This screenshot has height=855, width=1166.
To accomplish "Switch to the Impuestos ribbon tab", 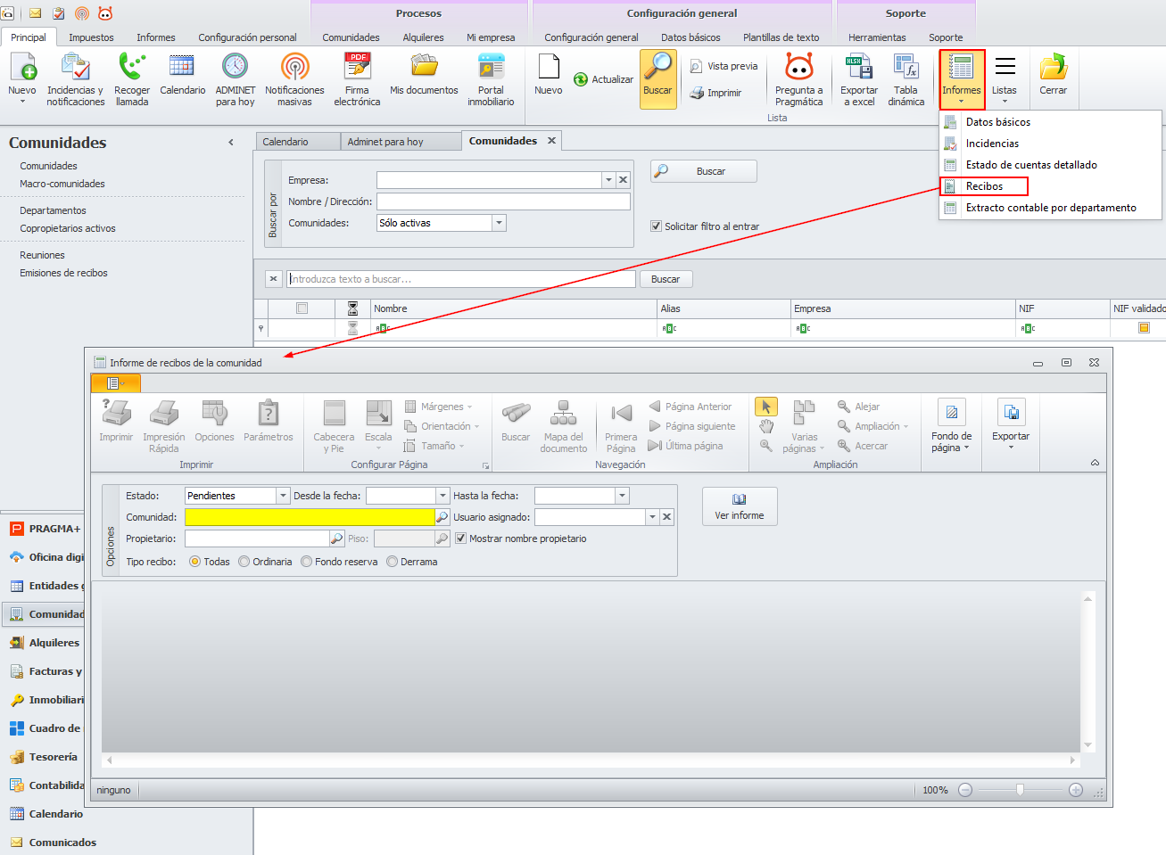I will coord(91,37).
